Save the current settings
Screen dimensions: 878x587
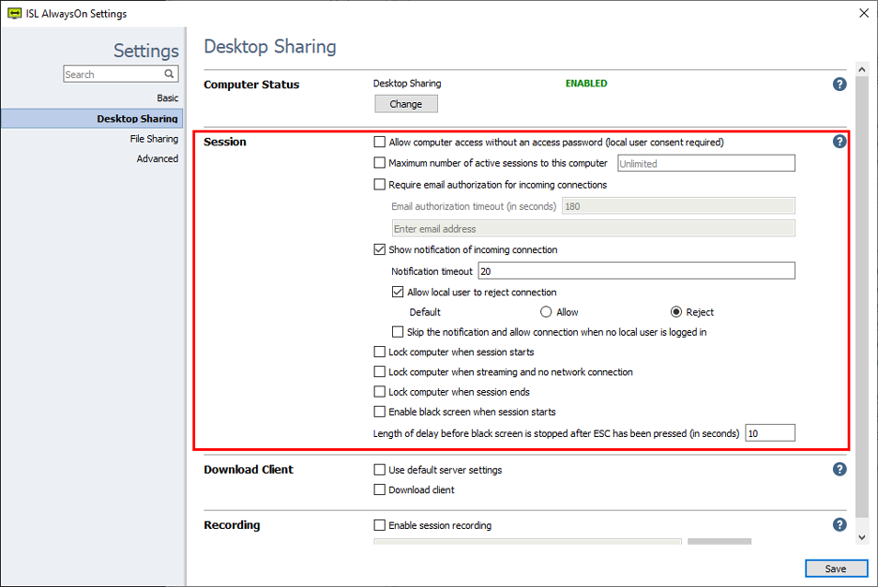[835, 568]
